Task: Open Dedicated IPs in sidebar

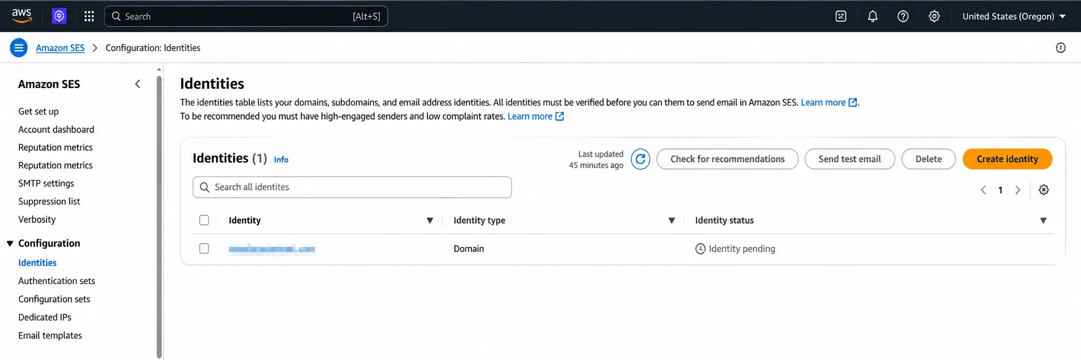Action: click(x=45, y=317)
